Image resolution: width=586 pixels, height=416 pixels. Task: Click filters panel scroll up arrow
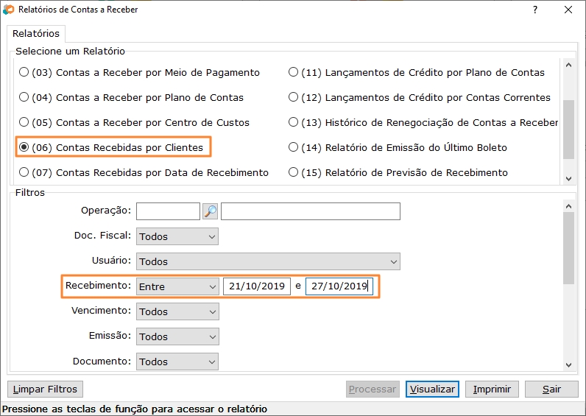(x=568, y=206)
